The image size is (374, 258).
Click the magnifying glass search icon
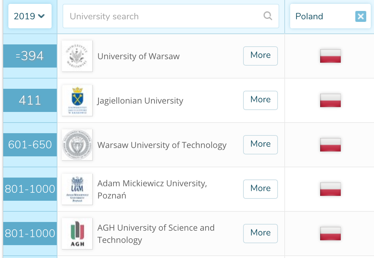click(268, 16)
